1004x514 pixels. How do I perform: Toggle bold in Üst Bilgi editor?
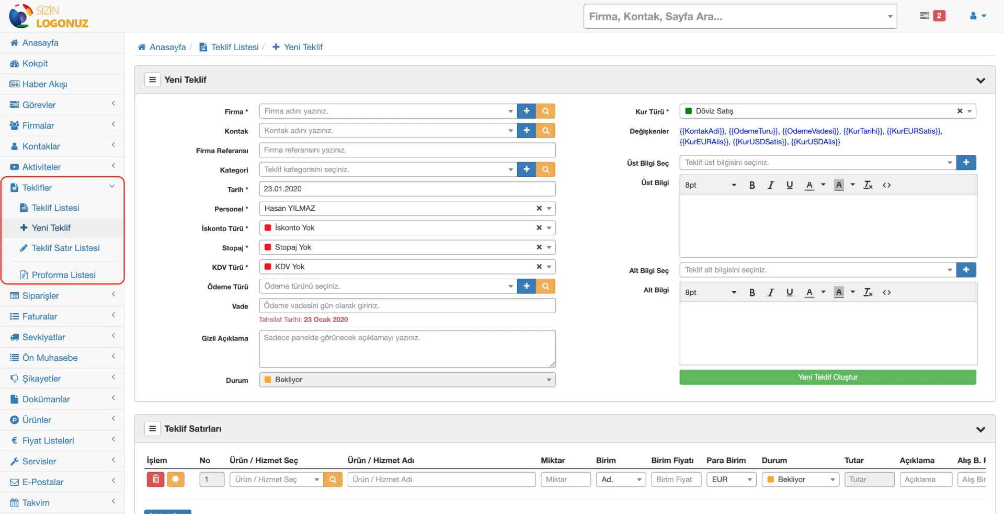pos(752,185)
